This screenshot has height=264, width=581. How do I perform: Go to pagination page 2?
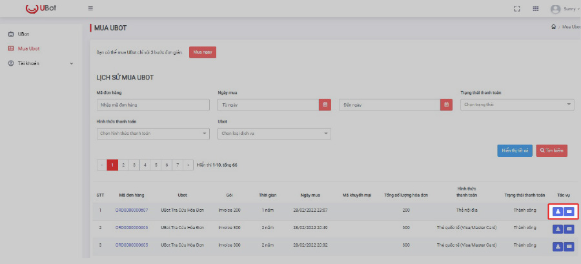point(123,165)
